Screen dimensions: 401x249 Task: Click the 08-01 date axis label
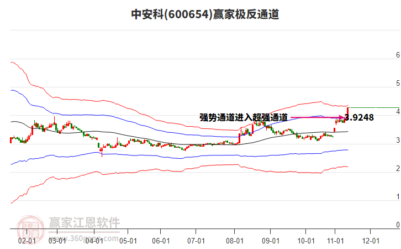(235, 241)
